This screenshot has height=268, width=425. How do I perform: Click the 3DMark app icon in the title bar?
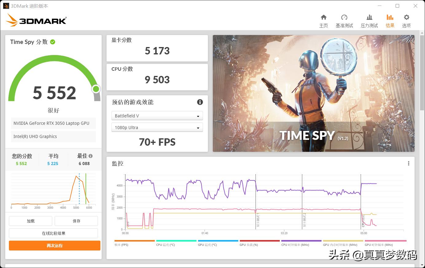pyautogui.click(x=6, y=6)
